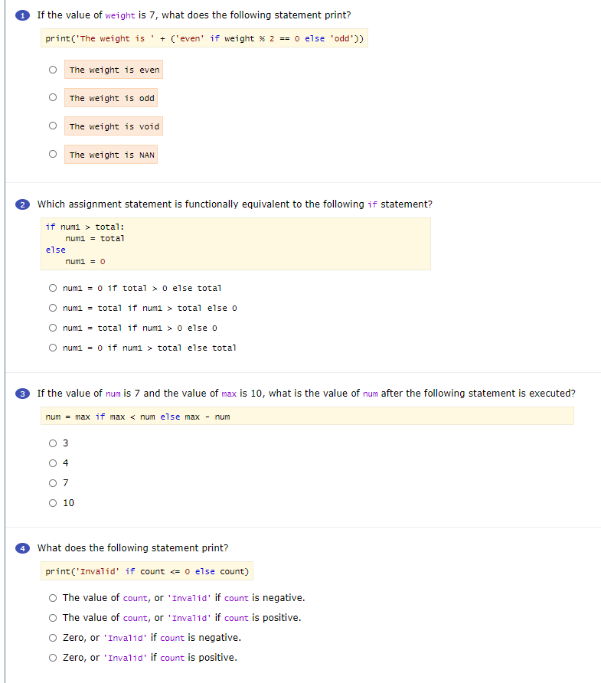The image size is (601, 683).
Task: Choose the 'The weight is void' option
Action: [52, 126]
